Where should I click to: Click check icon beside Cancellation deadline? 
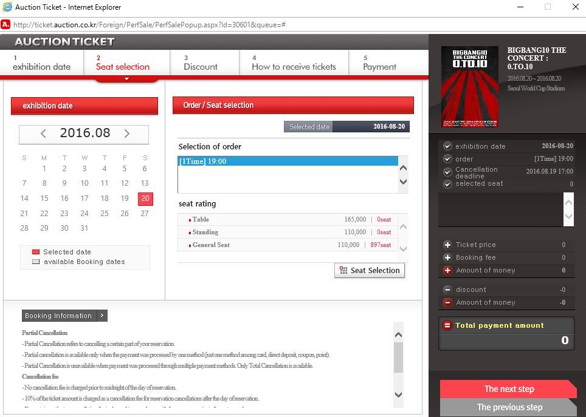[447, 172]
